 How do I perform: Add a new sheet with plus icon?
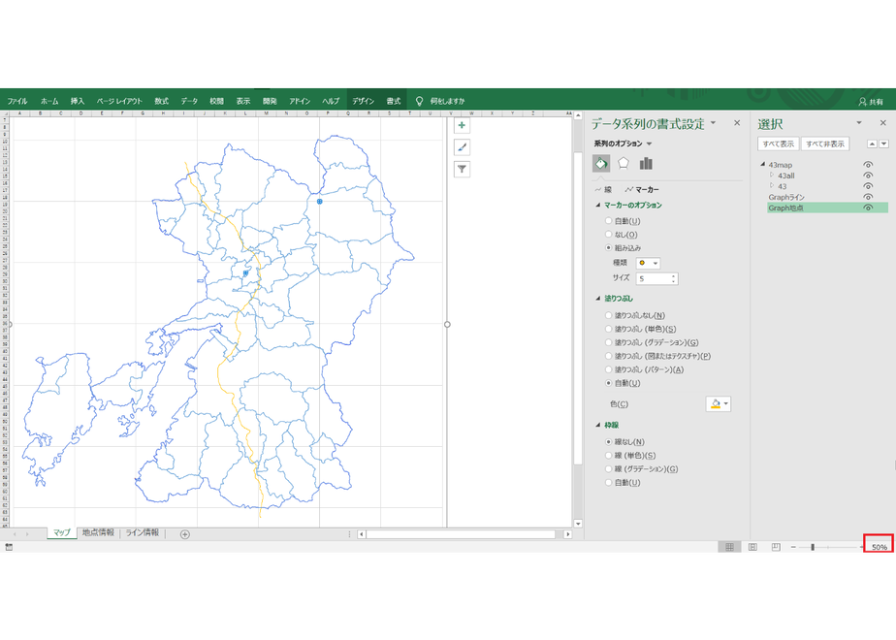pos(184,534)
